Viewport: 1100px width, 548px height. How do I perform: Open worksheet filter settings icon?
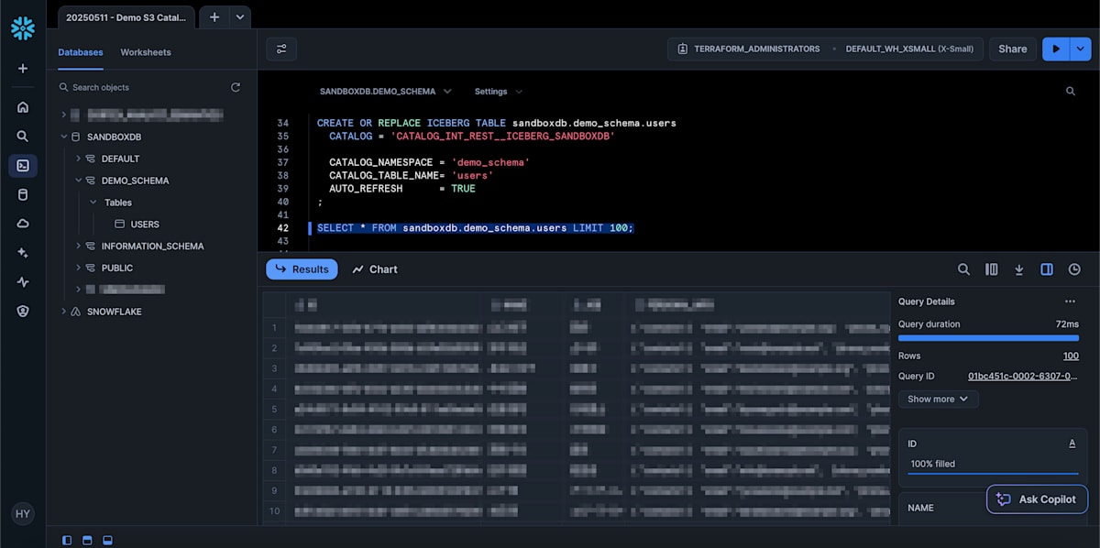click(281, 49)
